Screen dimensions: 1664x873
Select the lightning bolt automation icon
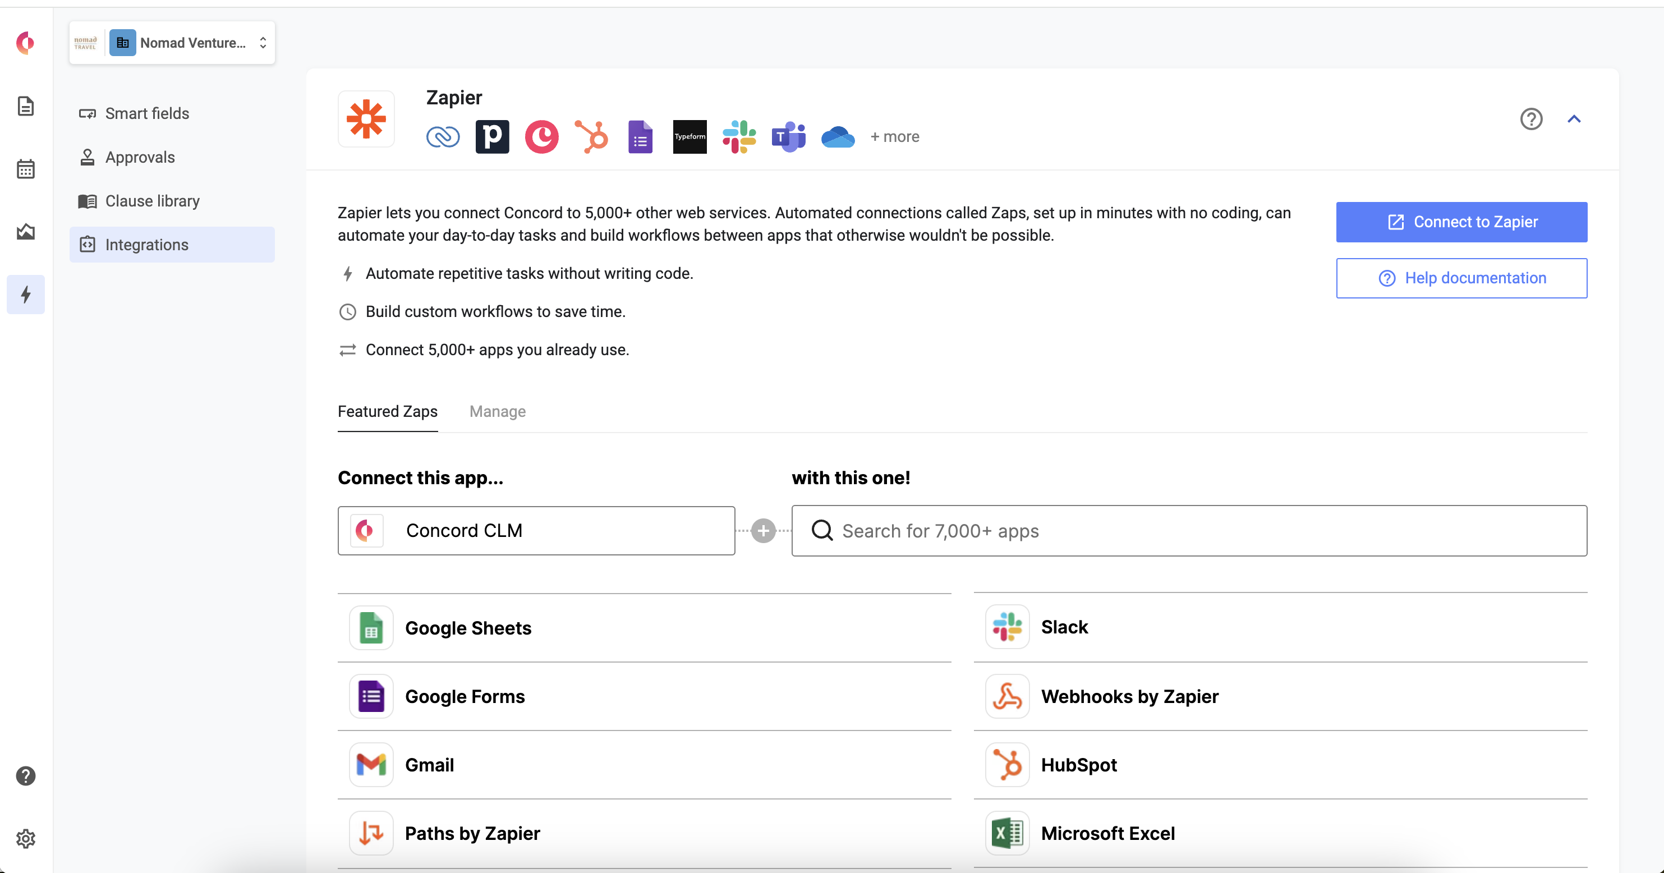pyautogui.click(x=25, y=295)
